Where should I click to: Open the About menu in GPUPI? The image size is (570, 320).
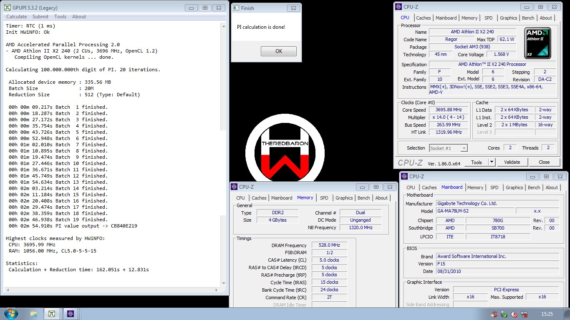point(79,17)
